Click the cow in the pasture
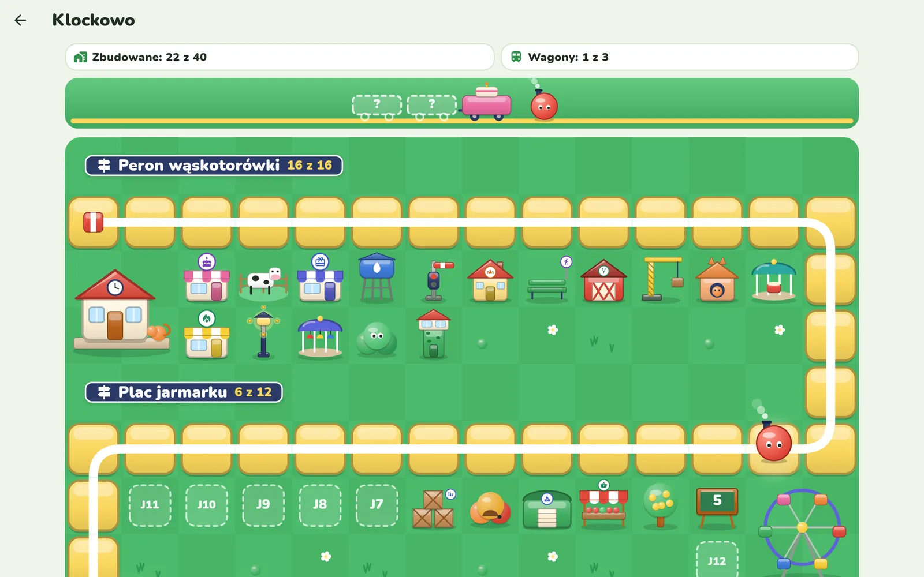924x577 pixels. (x=263, y=283)
